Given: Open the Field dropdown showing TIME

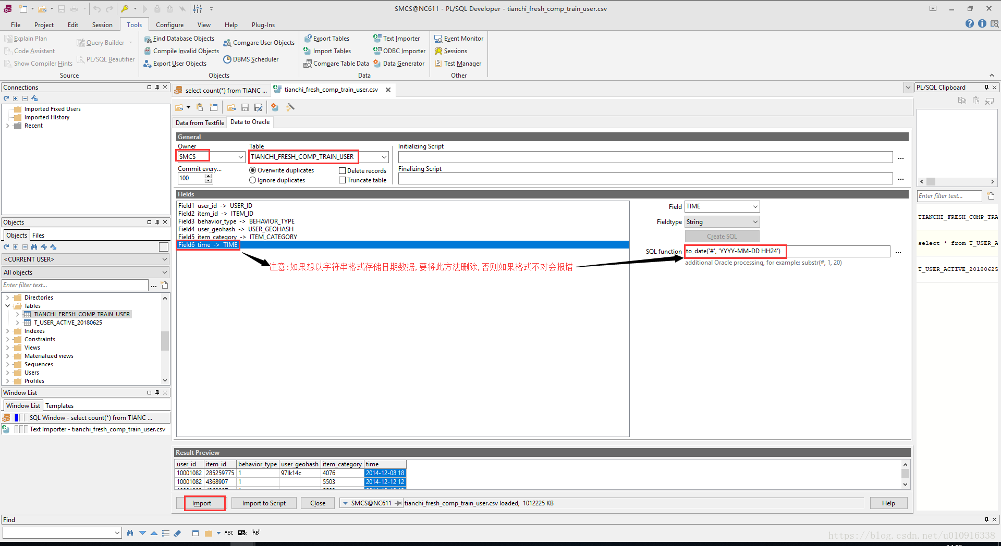Looking at the screenshot, I should pos(755,207).
